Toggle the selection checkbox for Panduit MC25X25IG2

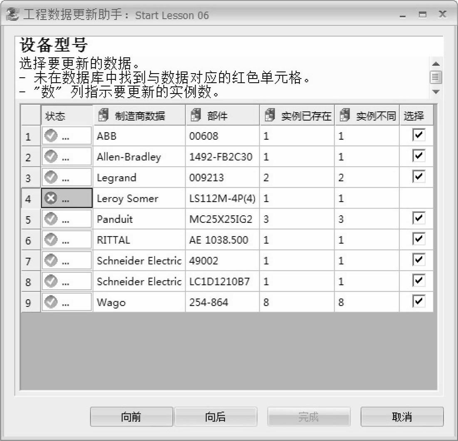pos(418,218)
